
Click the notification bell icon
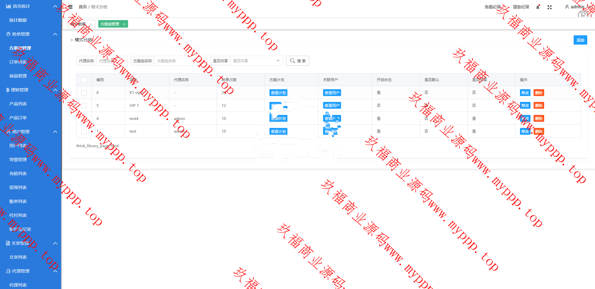538,7
